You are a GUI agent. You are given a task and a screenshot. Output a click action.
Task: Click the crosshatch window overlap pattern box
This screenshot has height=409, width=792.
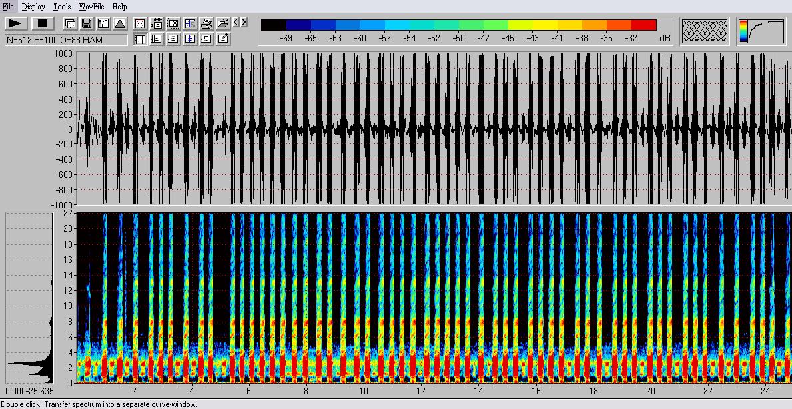pyautogui.click(x=705, y=31)
